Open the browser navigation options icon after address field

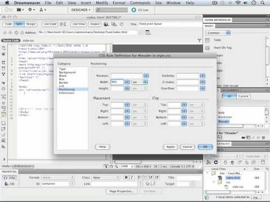pyautogui.click(x=148, y=33)
